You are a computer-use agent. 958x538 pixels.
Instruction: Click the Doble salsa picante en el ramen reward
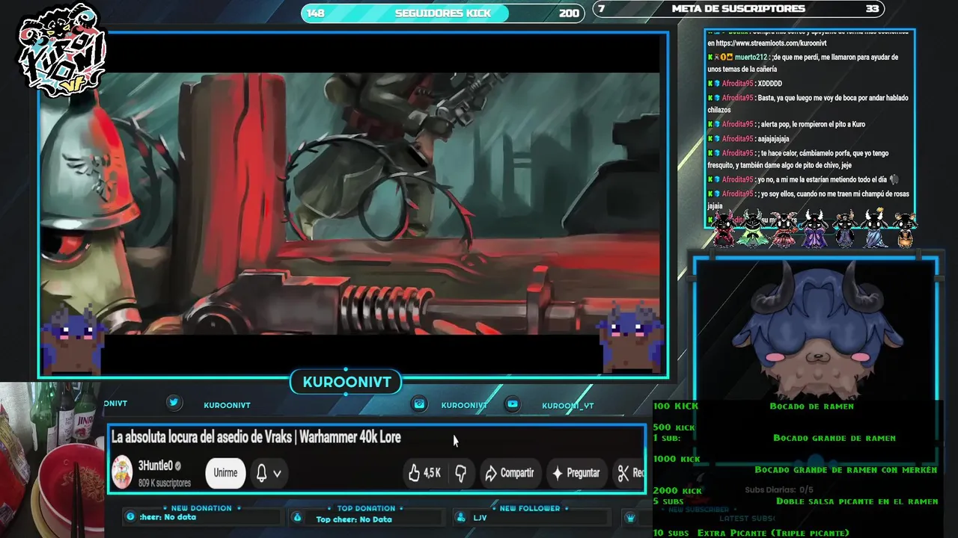[857, 501]
